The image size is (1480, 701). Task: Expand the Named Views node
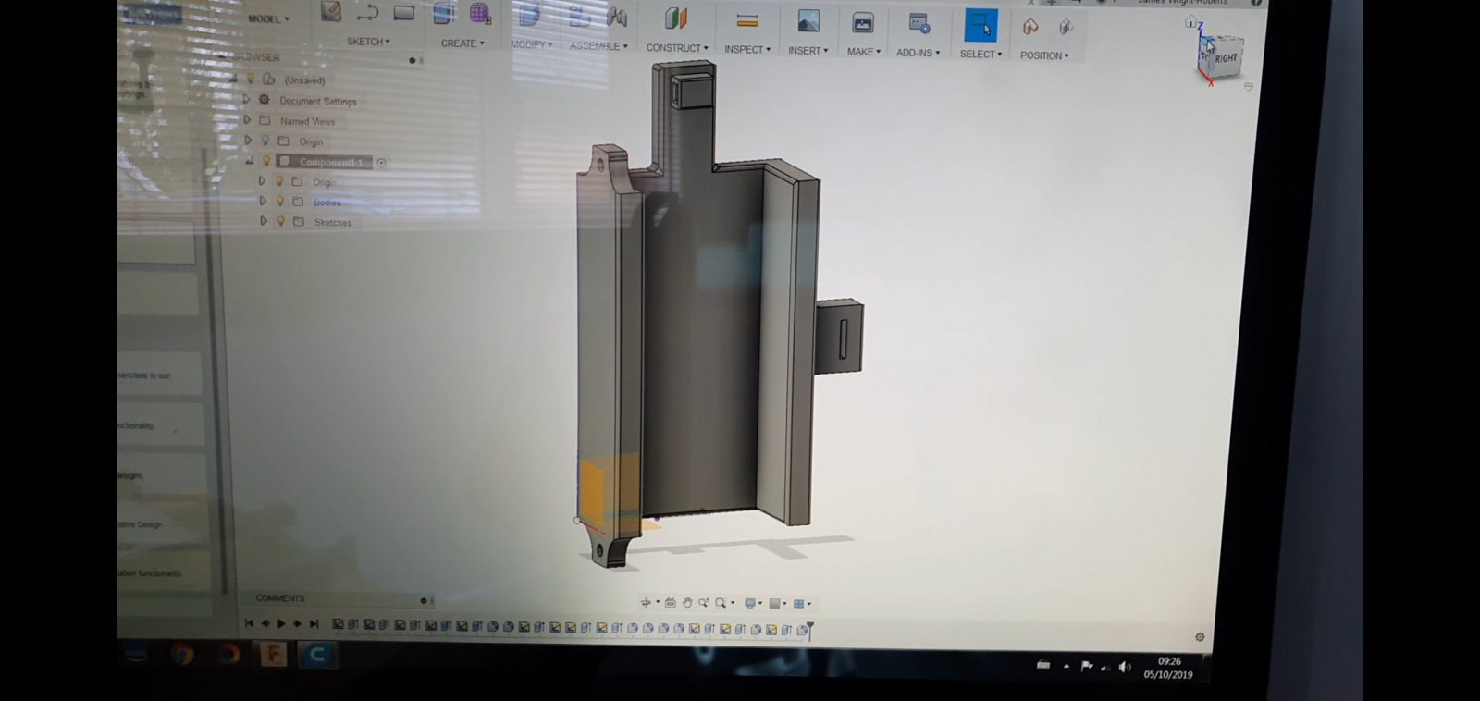coord(247,119)
